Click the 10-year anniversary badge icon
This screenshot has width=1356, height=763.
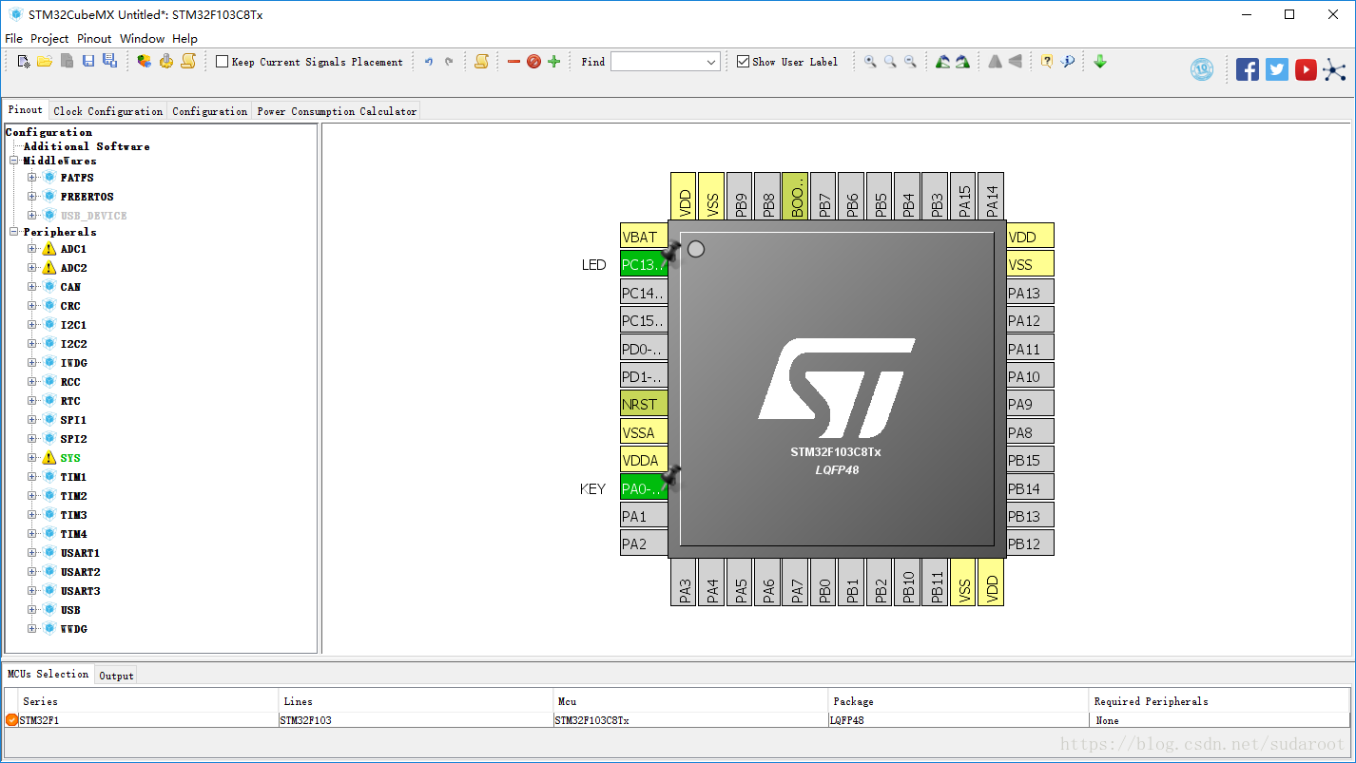(1202, 69)
